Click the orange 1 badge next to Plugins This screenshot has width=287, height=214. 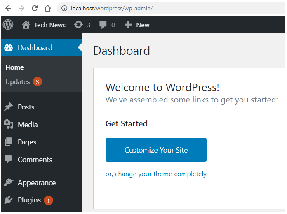[48, 200]
